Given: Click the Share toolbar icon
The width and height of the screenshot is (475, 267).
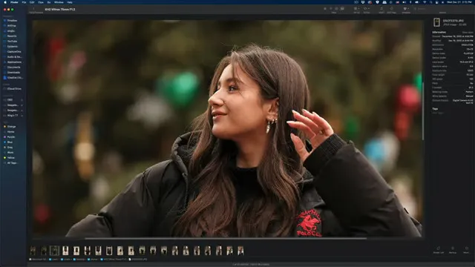Looking at the screenshot, I should pyautogui.click(x=381, y=9).
